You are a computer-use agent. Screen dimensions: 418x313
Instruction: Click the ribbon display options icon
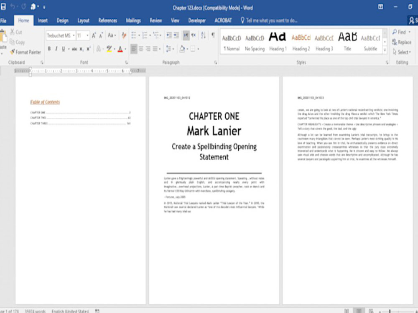click(381, 7)
